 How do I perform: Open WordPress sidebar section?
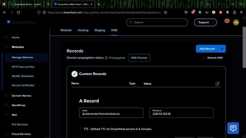coord(18,105)
